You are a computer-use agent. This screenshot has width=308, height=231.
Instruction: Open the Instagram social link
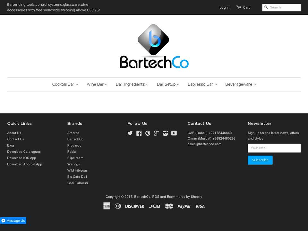coord(165,133)
